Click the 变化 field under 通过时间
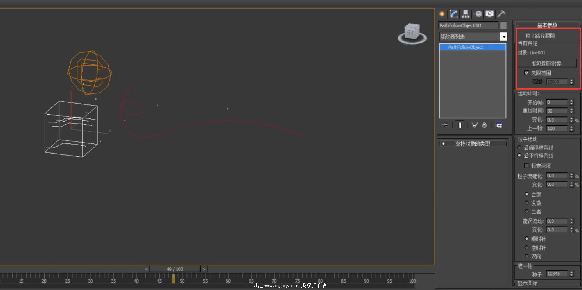 (x=557, y=120)
